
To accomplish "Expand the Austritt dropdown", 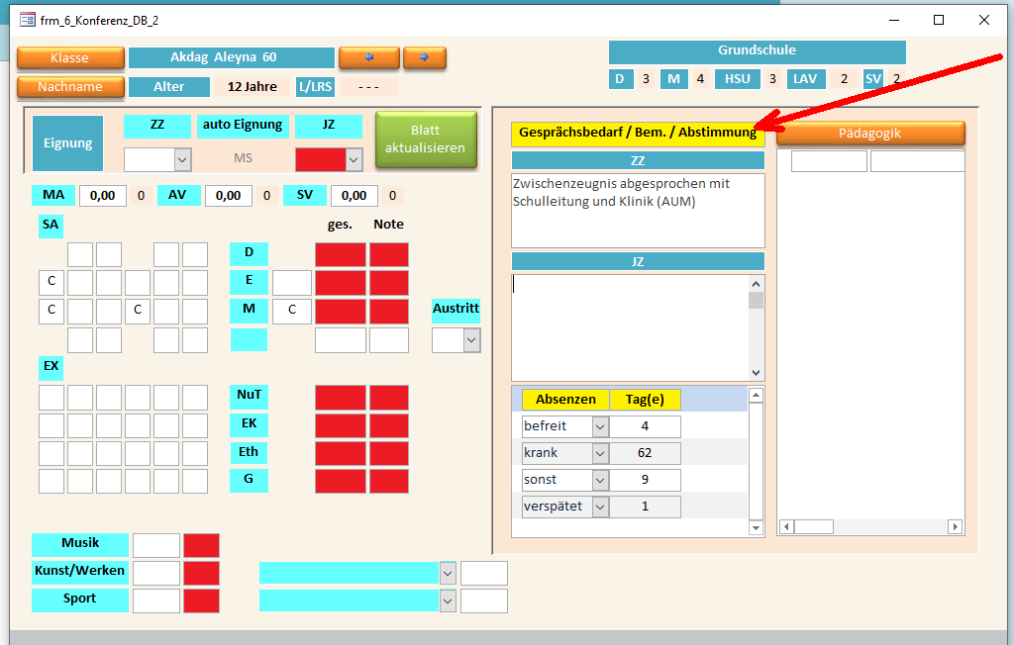I will (471, 340).
